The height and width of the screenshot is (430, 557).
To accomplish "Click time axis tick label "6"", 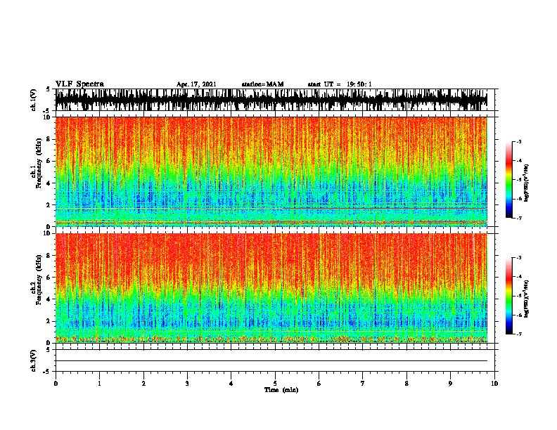I will (x=319, y=384).
